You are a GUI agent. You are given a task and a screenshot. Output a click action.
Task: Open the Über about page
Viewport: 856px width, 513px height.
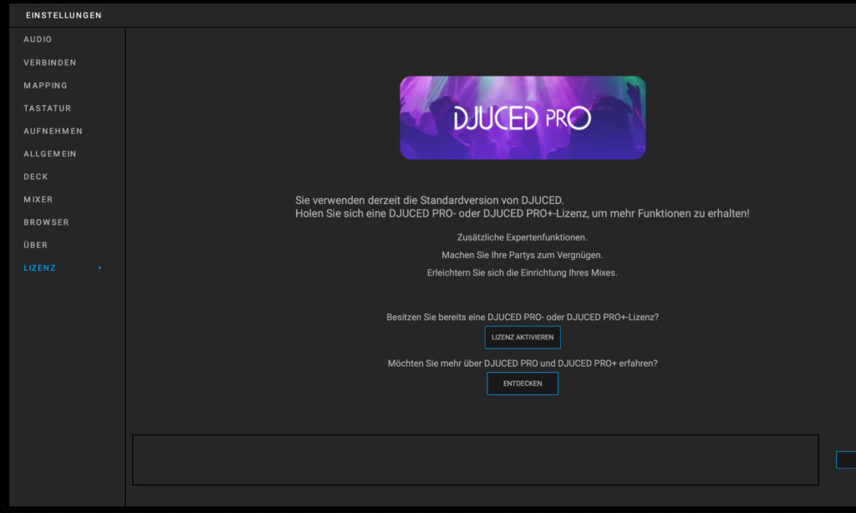(35, 245)
